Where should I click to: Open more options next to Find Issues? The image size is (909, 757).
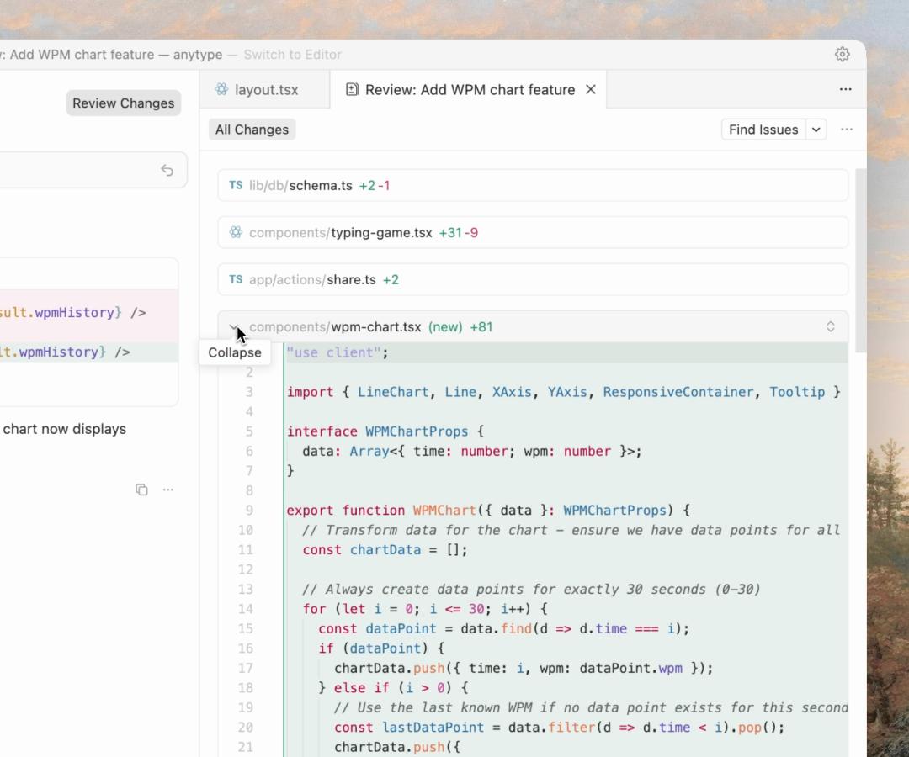tap(846, 130)
